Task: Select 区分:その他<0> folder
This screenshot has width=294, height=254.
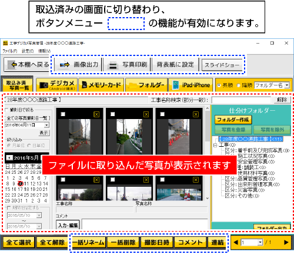Action: [x=242, y=196]
